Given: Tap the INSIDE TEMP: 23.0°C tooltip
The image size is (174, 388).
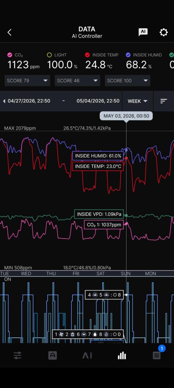Looking at the screenshot, I should point(98,166).
